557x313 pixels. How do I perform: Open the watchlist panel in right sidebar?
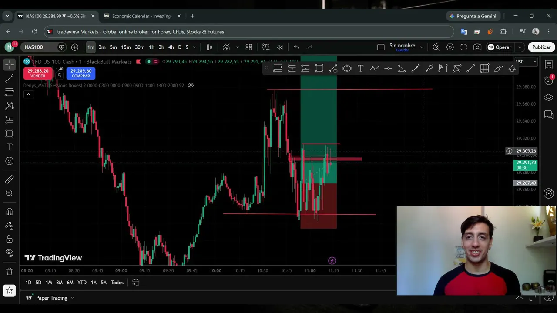pyautogui.click(x=549, y=64)
